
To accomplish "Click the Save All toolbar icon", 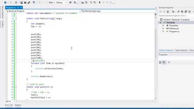I will click(29, 2).
